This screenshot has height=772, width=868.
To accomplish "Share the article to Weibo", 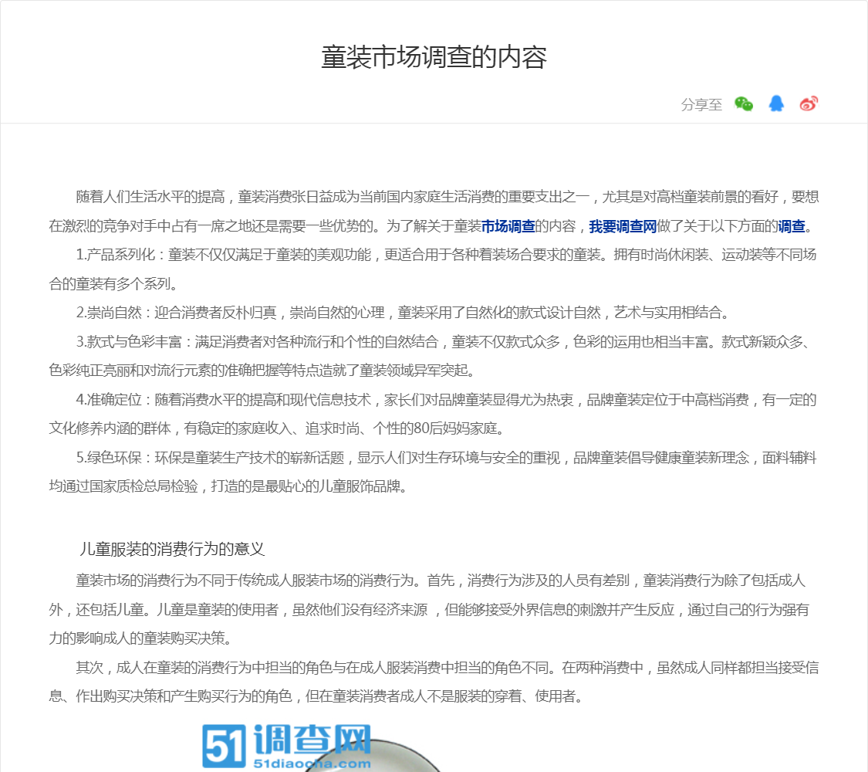I will coord(809,103).
